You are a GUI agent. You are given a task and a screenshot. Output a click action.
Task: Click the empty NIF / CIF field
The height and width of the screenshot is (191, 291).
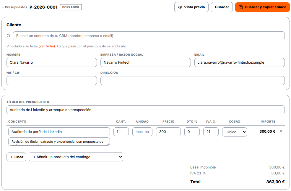[x=52, y=81]
